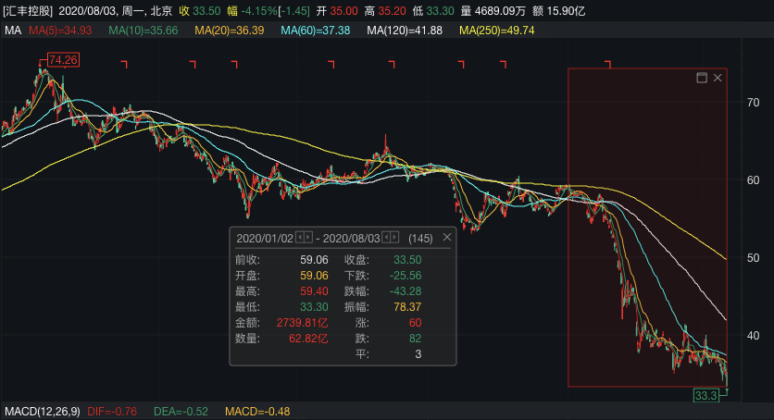
Task: Remove the red selected range box
Action: (718, 78)
